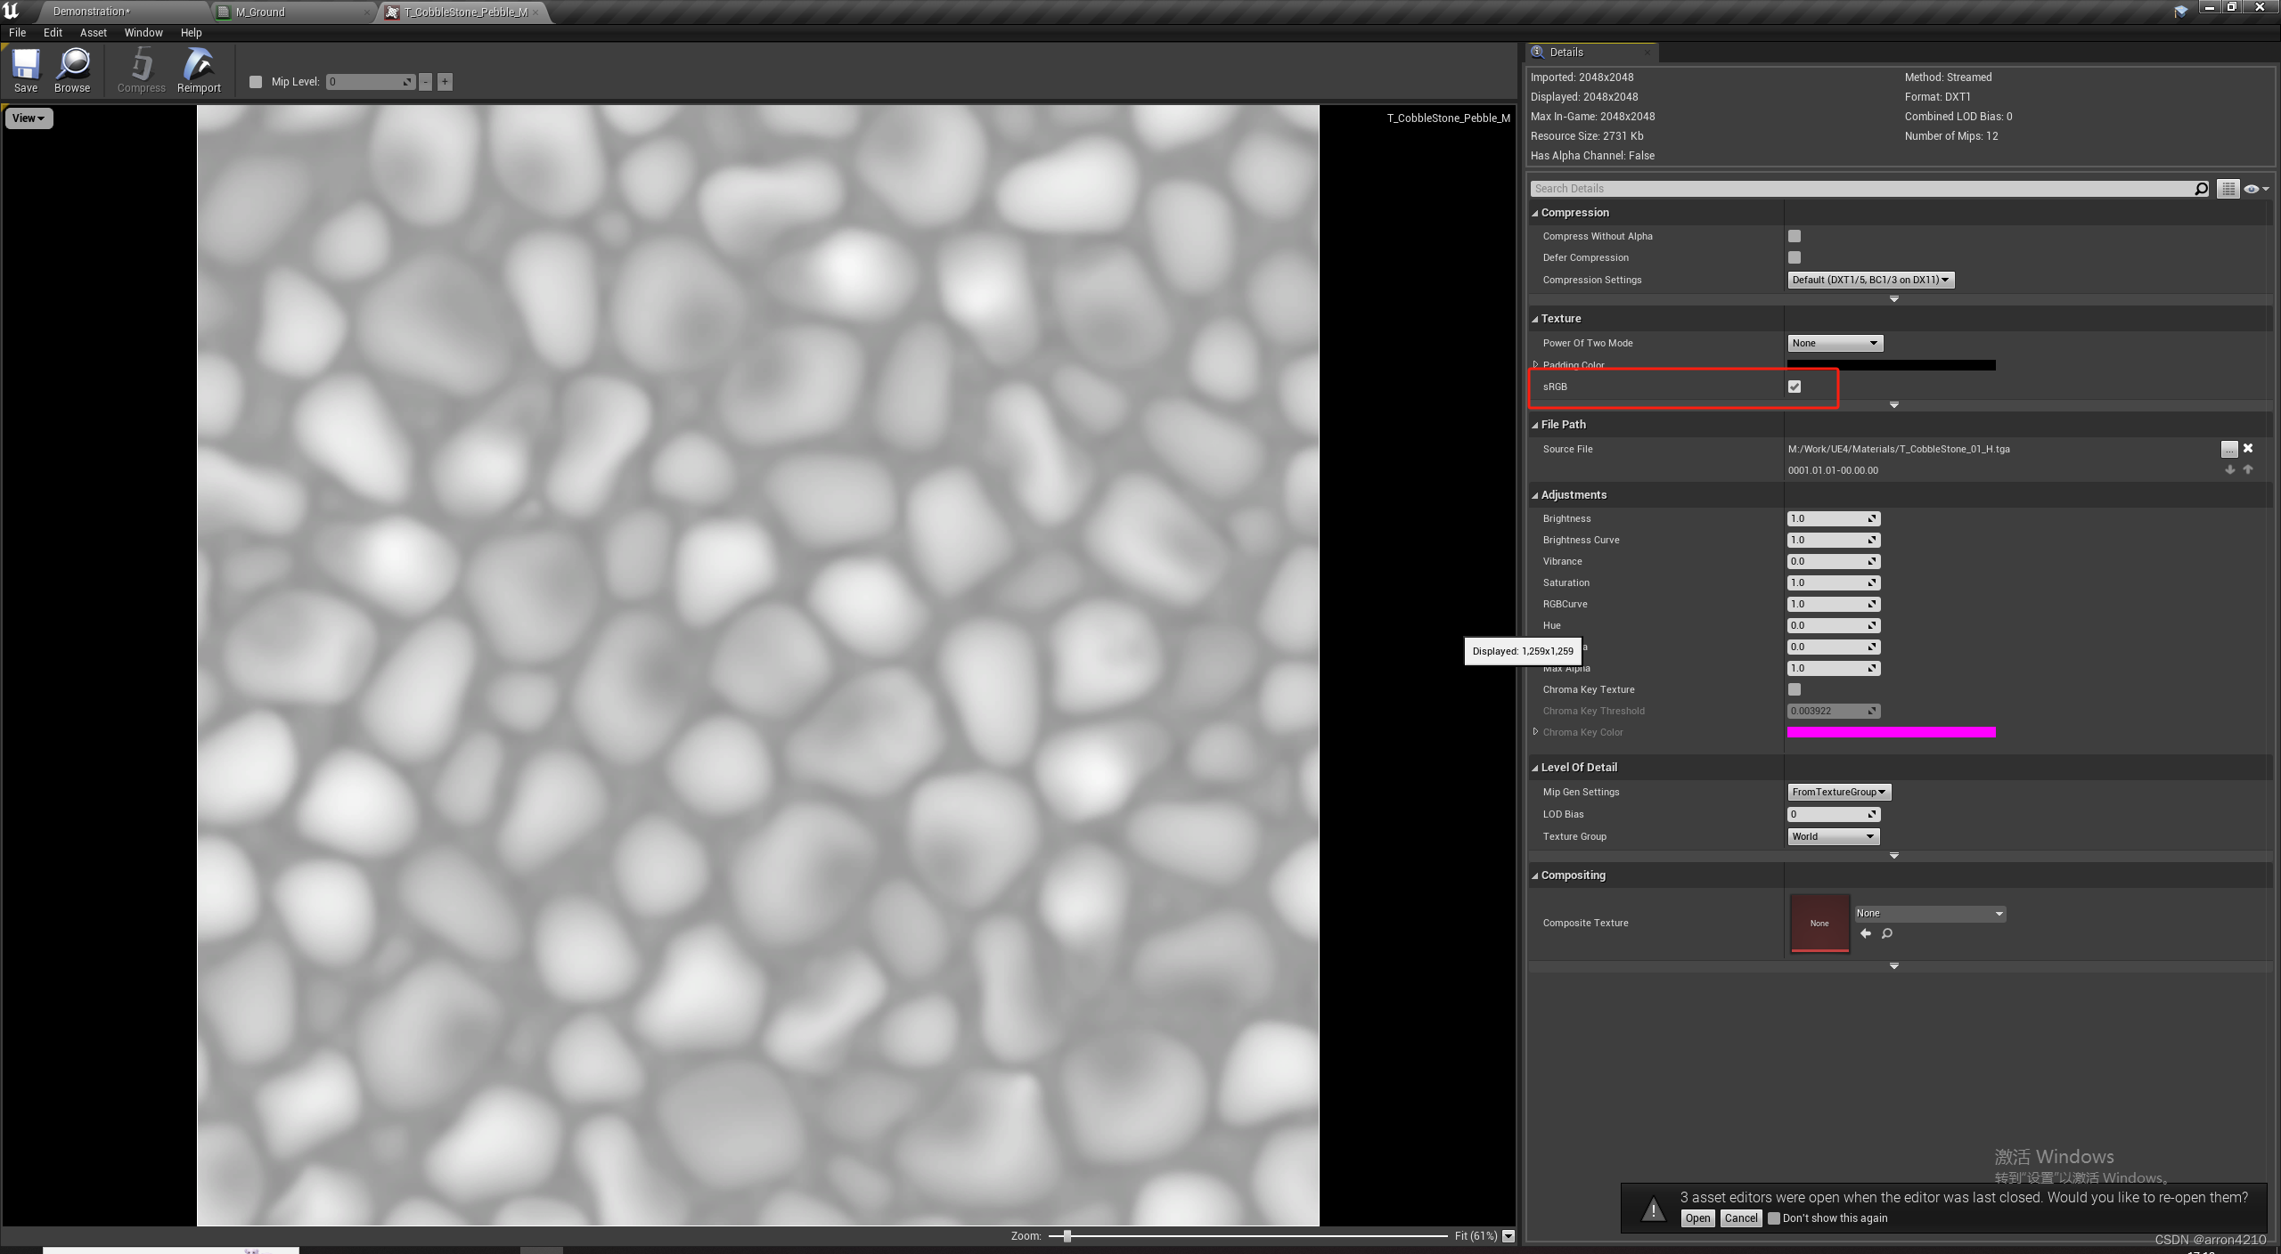Open Texture Group World dropdown
Screen dimensions: 2281x1254
pos(1833,836)
